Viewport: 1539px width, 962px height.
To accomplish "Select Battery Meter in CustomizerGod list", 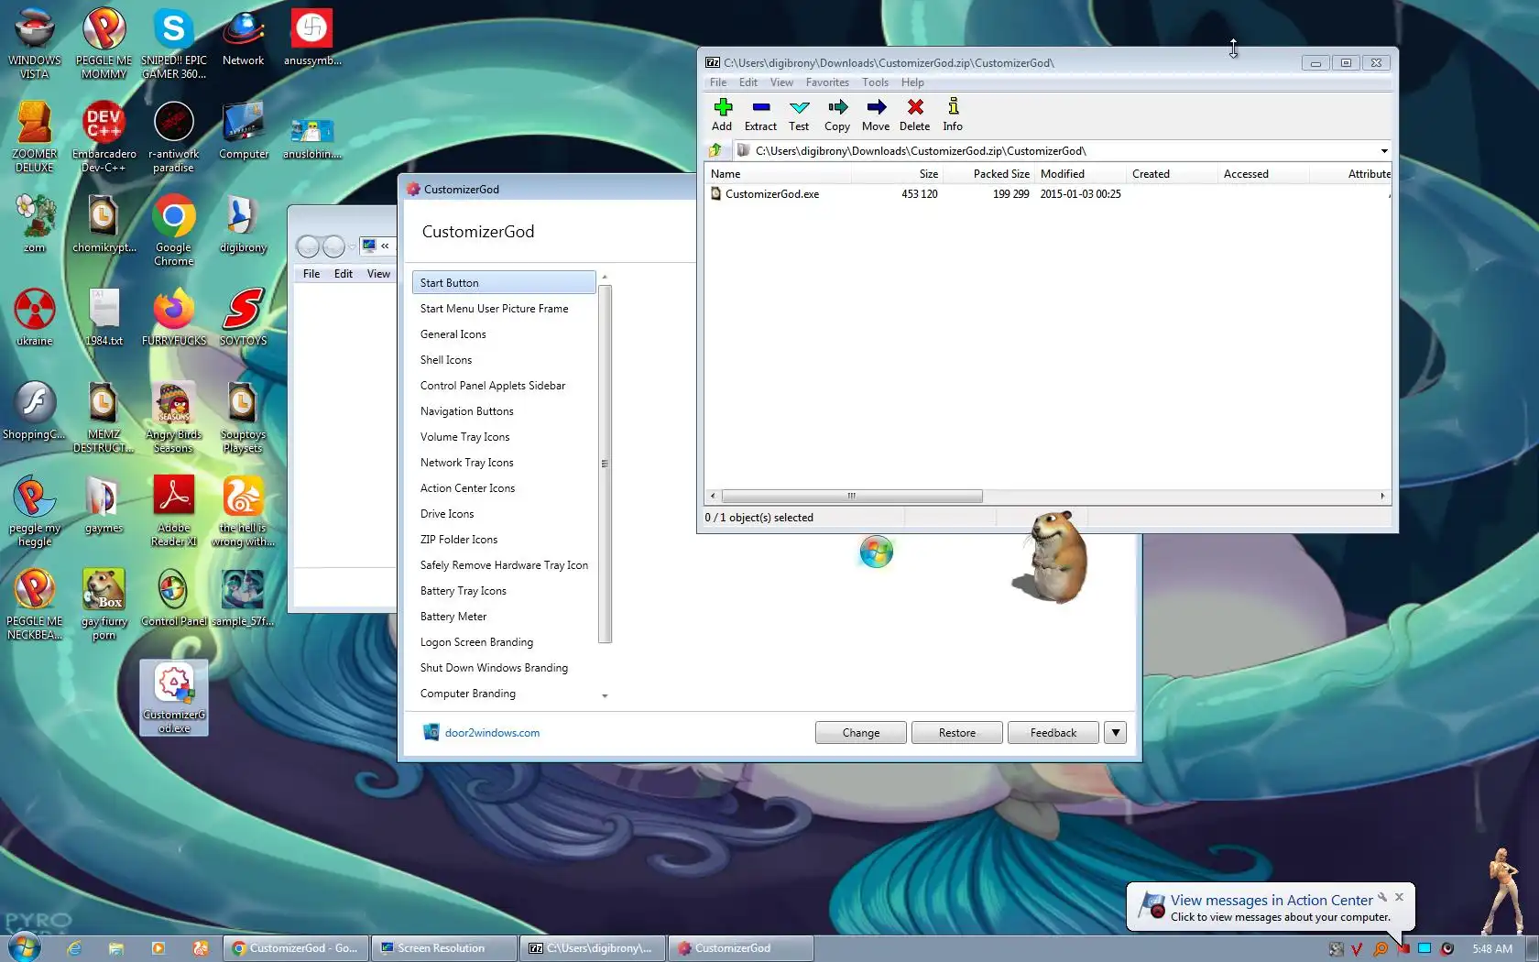I will [504, 617].
